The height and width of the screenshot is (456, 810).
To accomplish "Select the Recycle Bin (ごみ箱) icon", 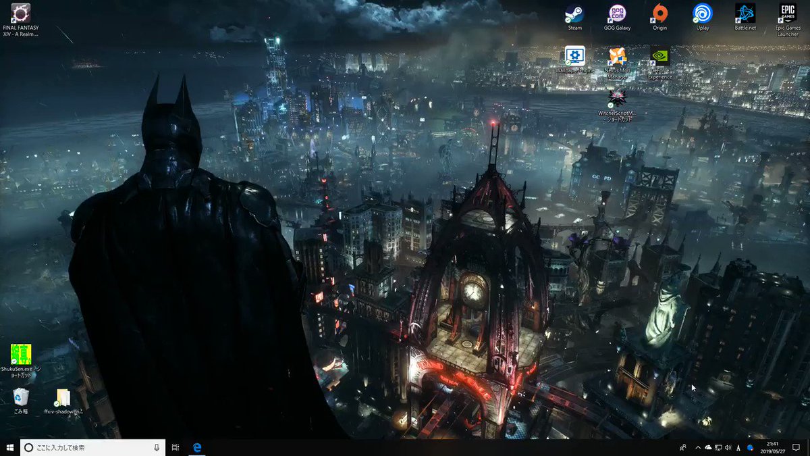I will [21, 401].
